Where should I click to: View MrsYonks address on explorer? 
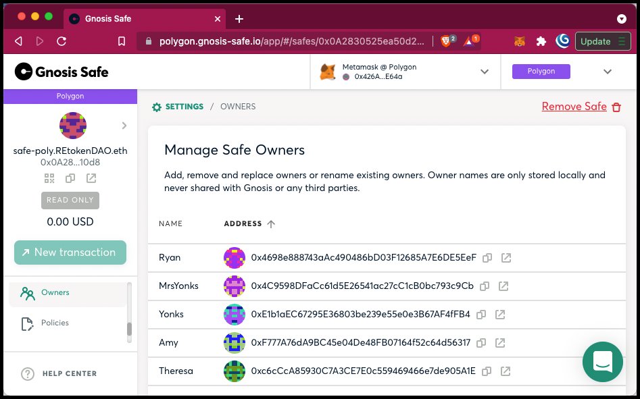pyautogui.click(x=503, y=286)
